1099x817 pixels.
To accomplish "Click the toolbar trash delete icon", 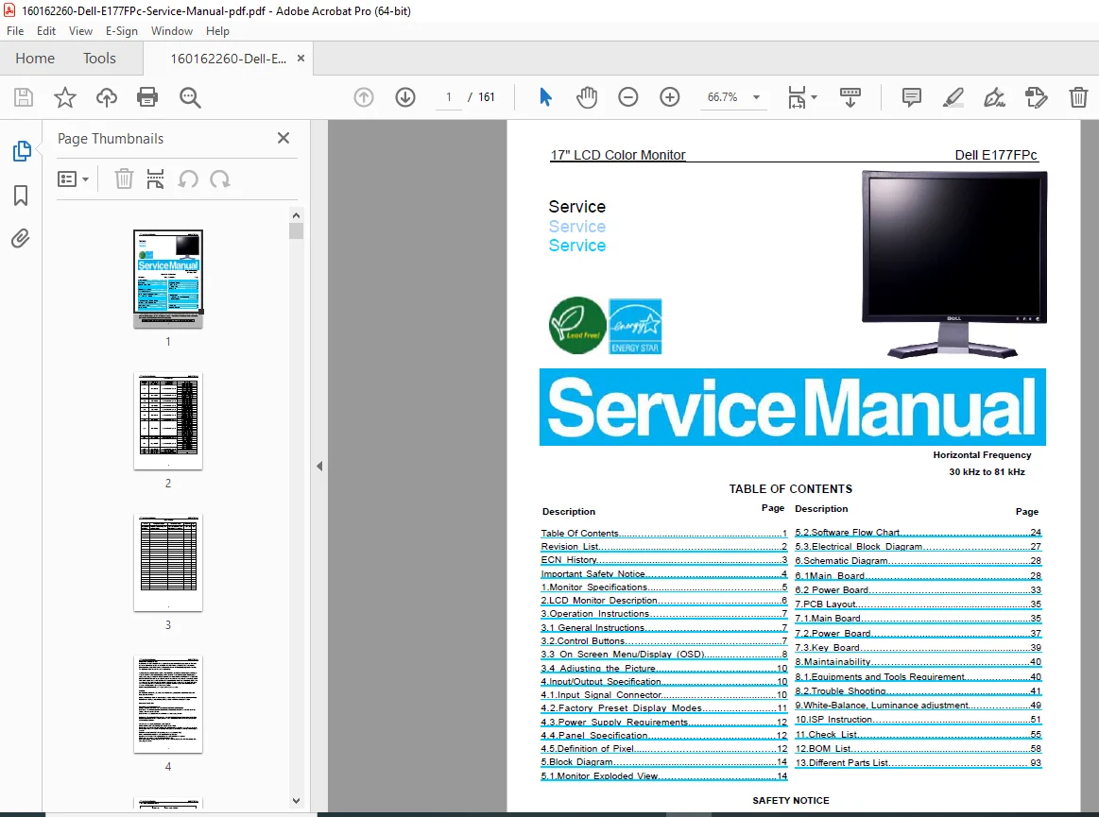I will pyautogui.click(x=1078, y=97).
